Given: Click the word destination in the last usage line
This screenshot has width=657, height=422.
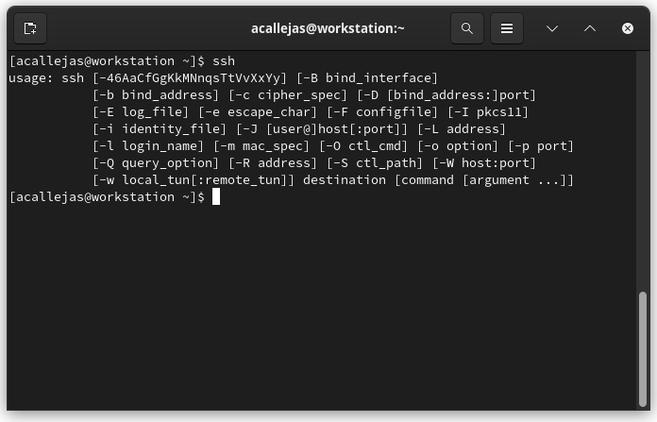Looking at the screenshot, I should coord(345,180).
